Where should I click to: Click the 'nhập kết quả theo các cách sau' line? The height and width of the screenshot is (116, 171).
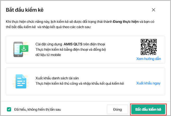click(x=66, y=27)
